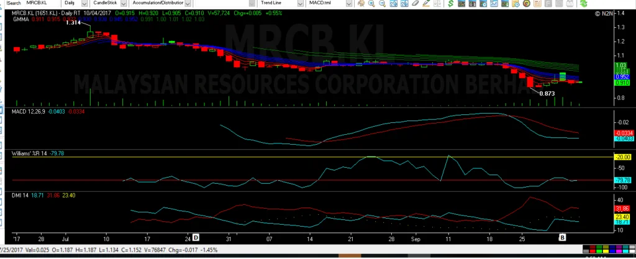Pick the dark red color swatch

(593, 247)
